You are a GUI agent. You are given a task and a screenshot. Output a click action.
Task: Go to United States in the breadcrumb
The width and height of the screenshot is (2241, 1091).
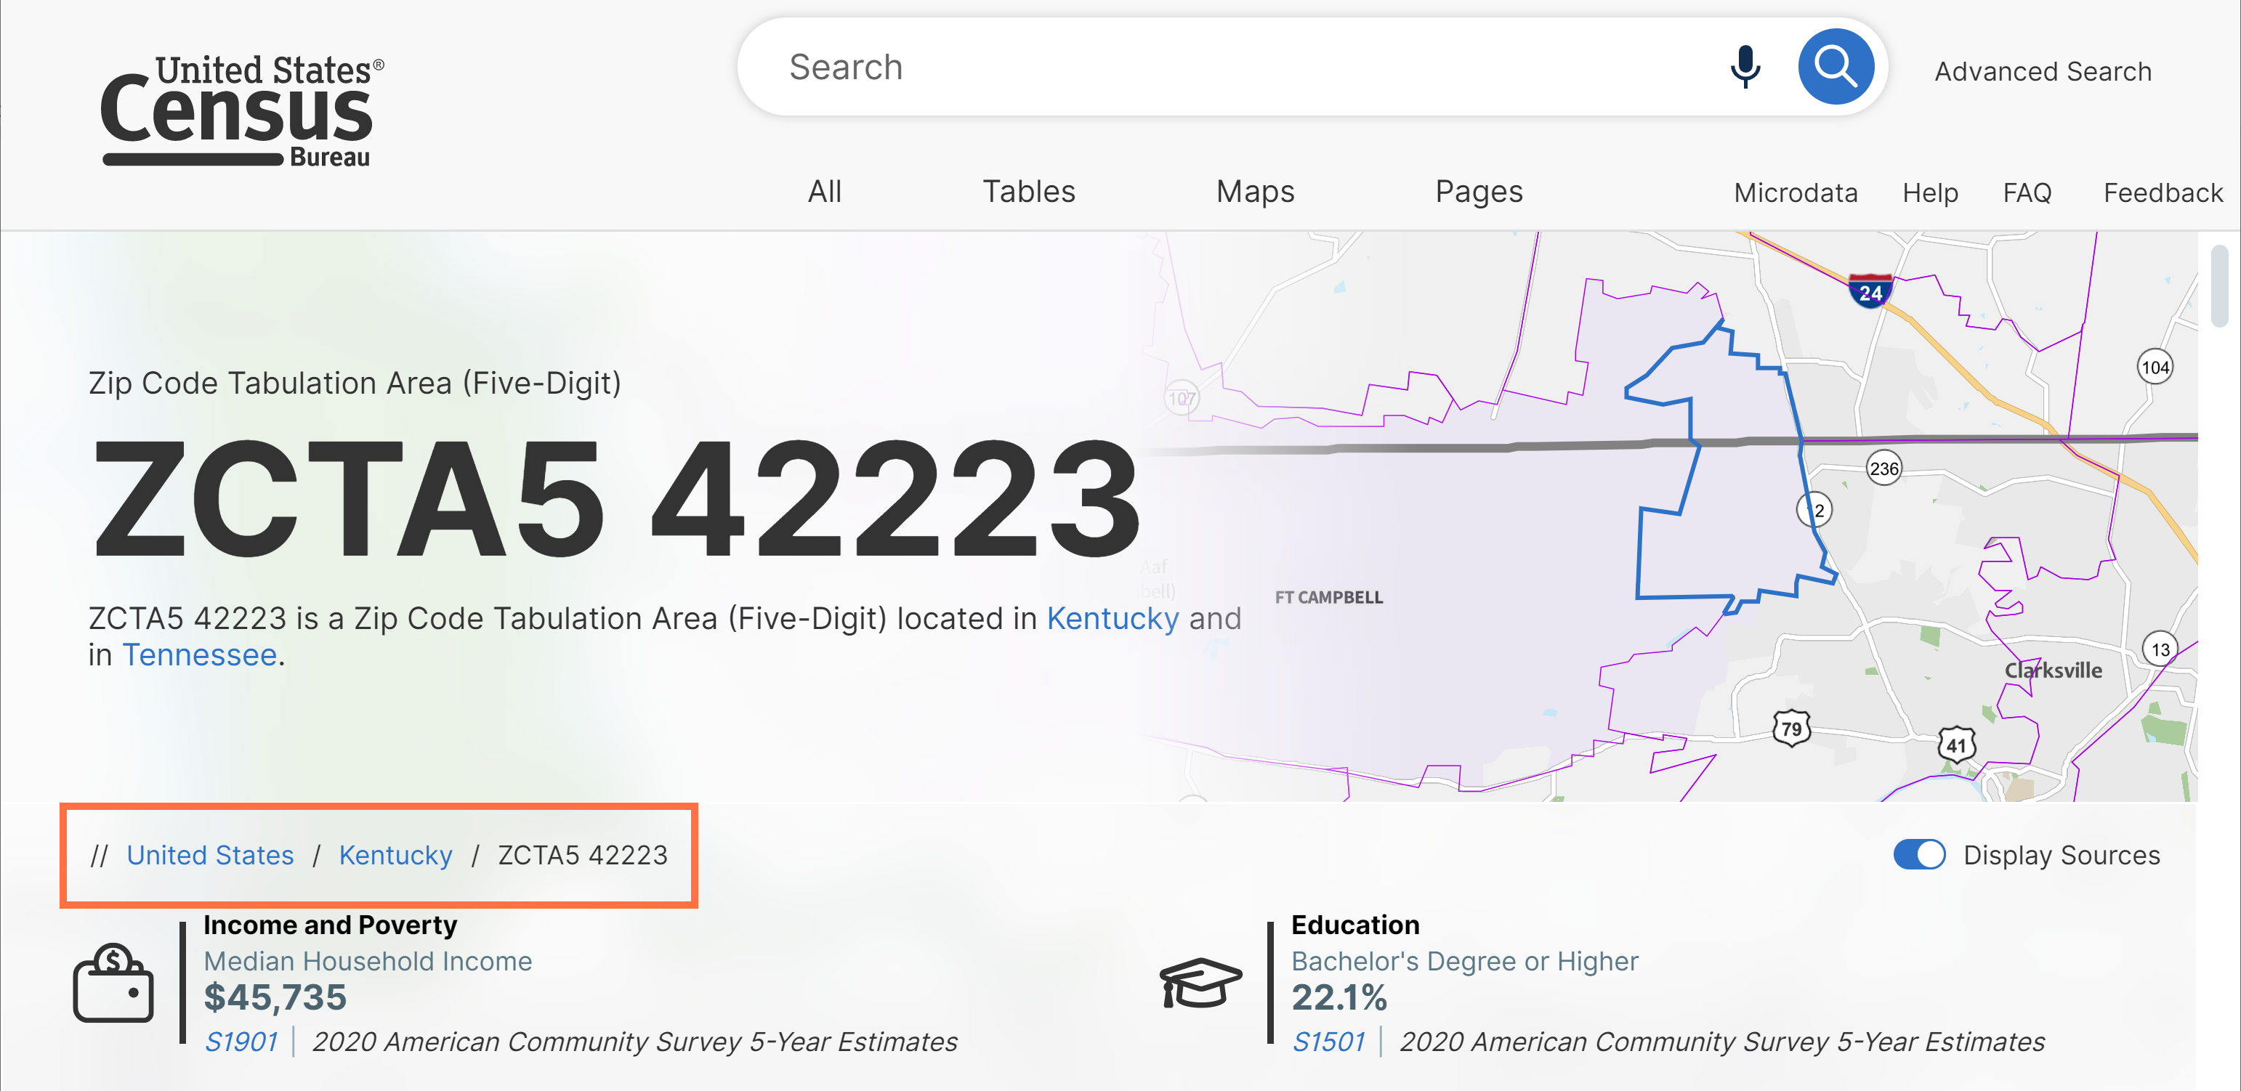[x=210, y=856]
